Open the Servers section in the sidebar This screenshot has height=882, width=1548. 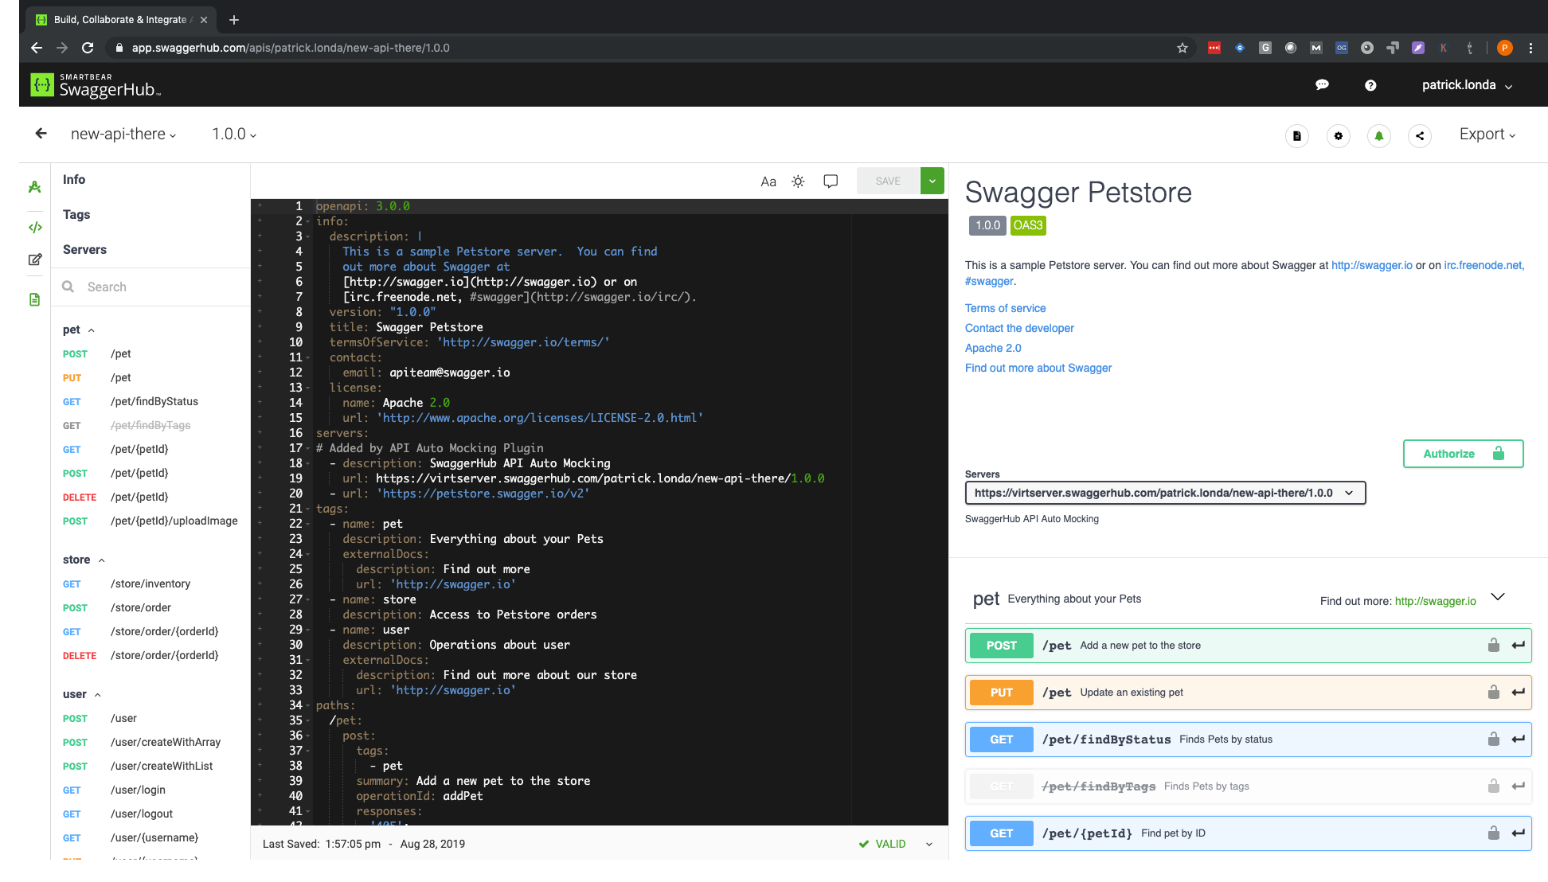point(84,249)
